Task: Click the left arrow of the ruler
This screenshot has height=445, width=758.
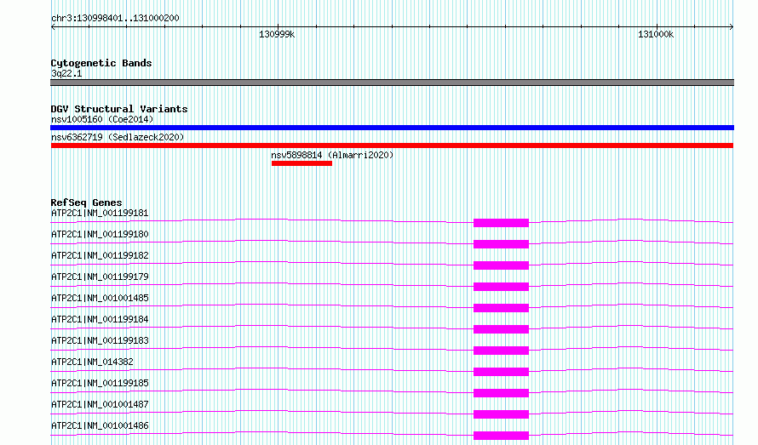Action: click(x=53, y=27)
